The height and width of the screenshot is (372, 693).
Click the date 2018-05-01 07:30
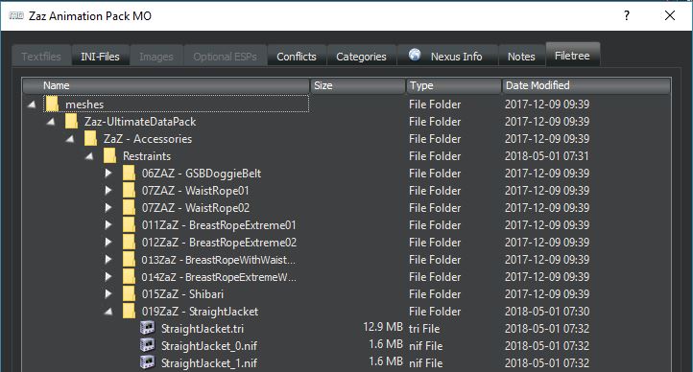(547, 311)
